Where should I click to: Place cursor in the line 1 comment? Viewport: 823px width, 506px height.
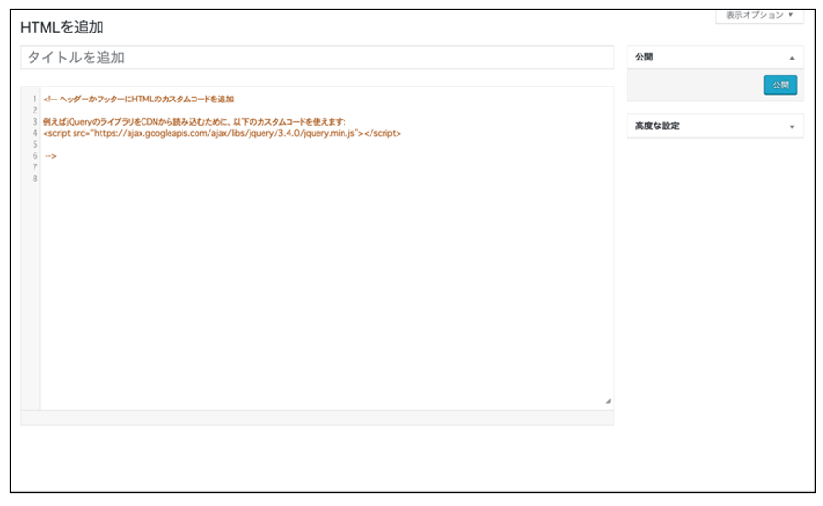coord(140,99)
